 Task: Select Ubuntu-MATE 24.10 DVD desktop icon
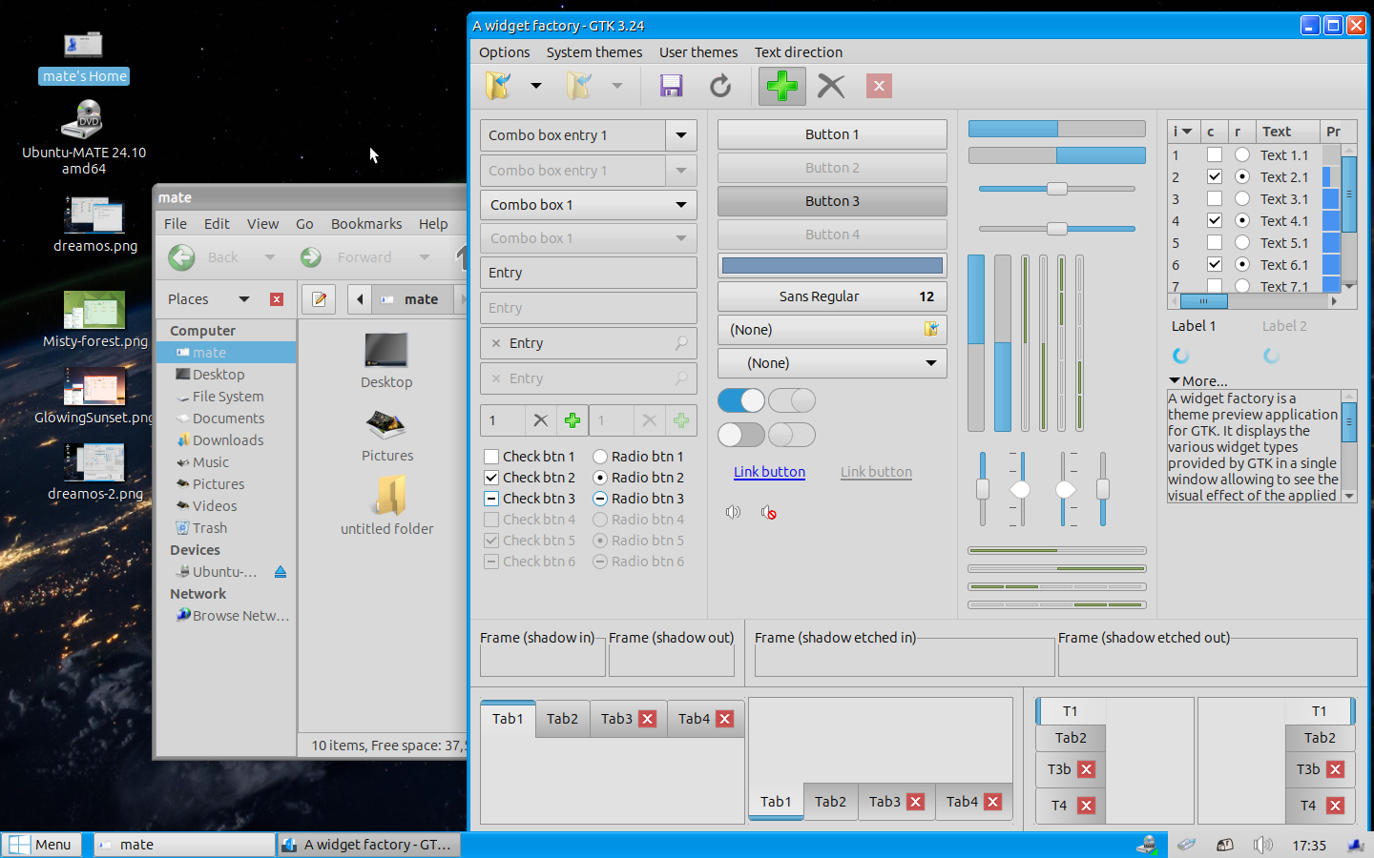[x=84, y=138]
